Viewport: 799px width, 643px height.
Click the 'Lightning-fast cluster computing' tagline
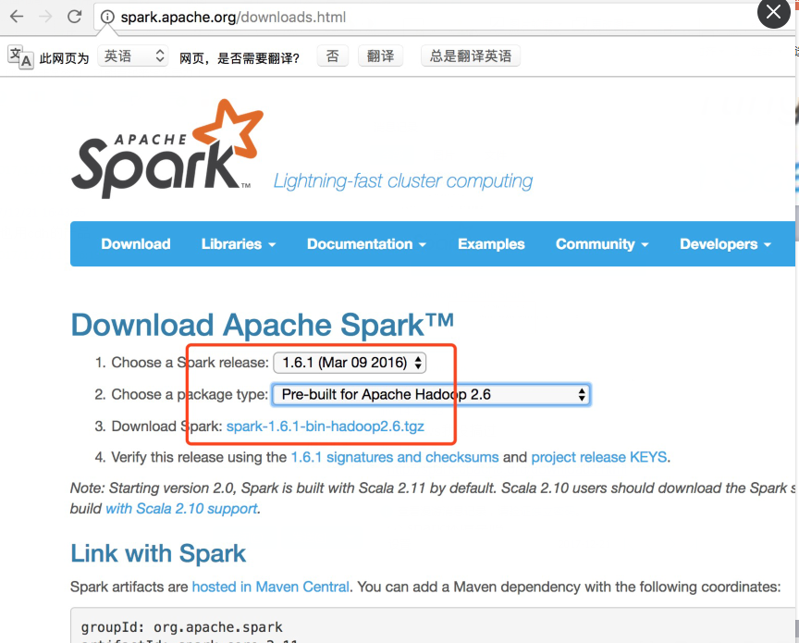[x=402, y=181]
